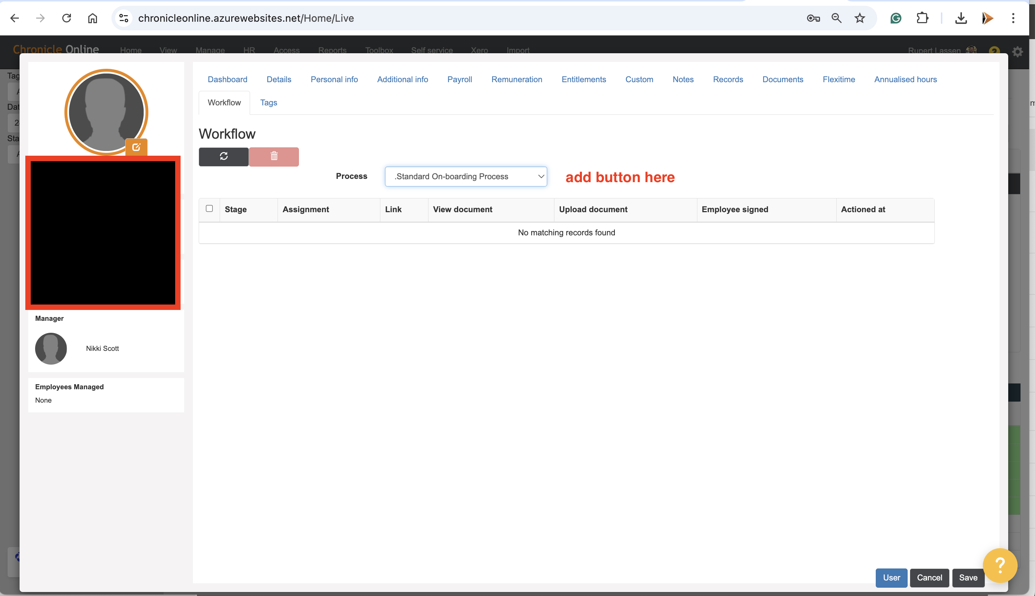Image resolution: width=1035 pixels, height=596 pixels.
Task: Click the yellow help question mark bubble
Action: click(1000, 565)
